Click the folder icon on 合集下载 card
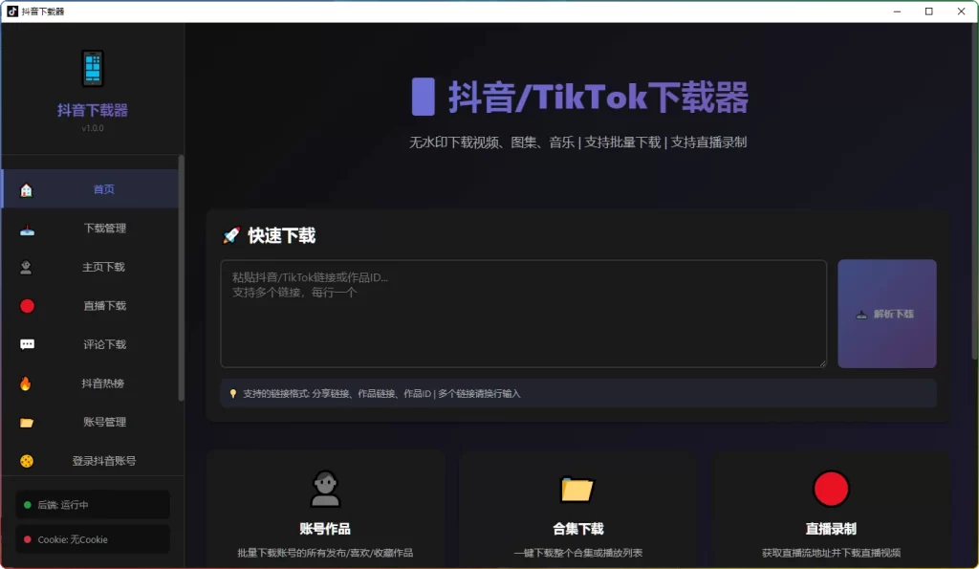The height and width of the screenshot is (569, 979). click(x=578, y=489)
